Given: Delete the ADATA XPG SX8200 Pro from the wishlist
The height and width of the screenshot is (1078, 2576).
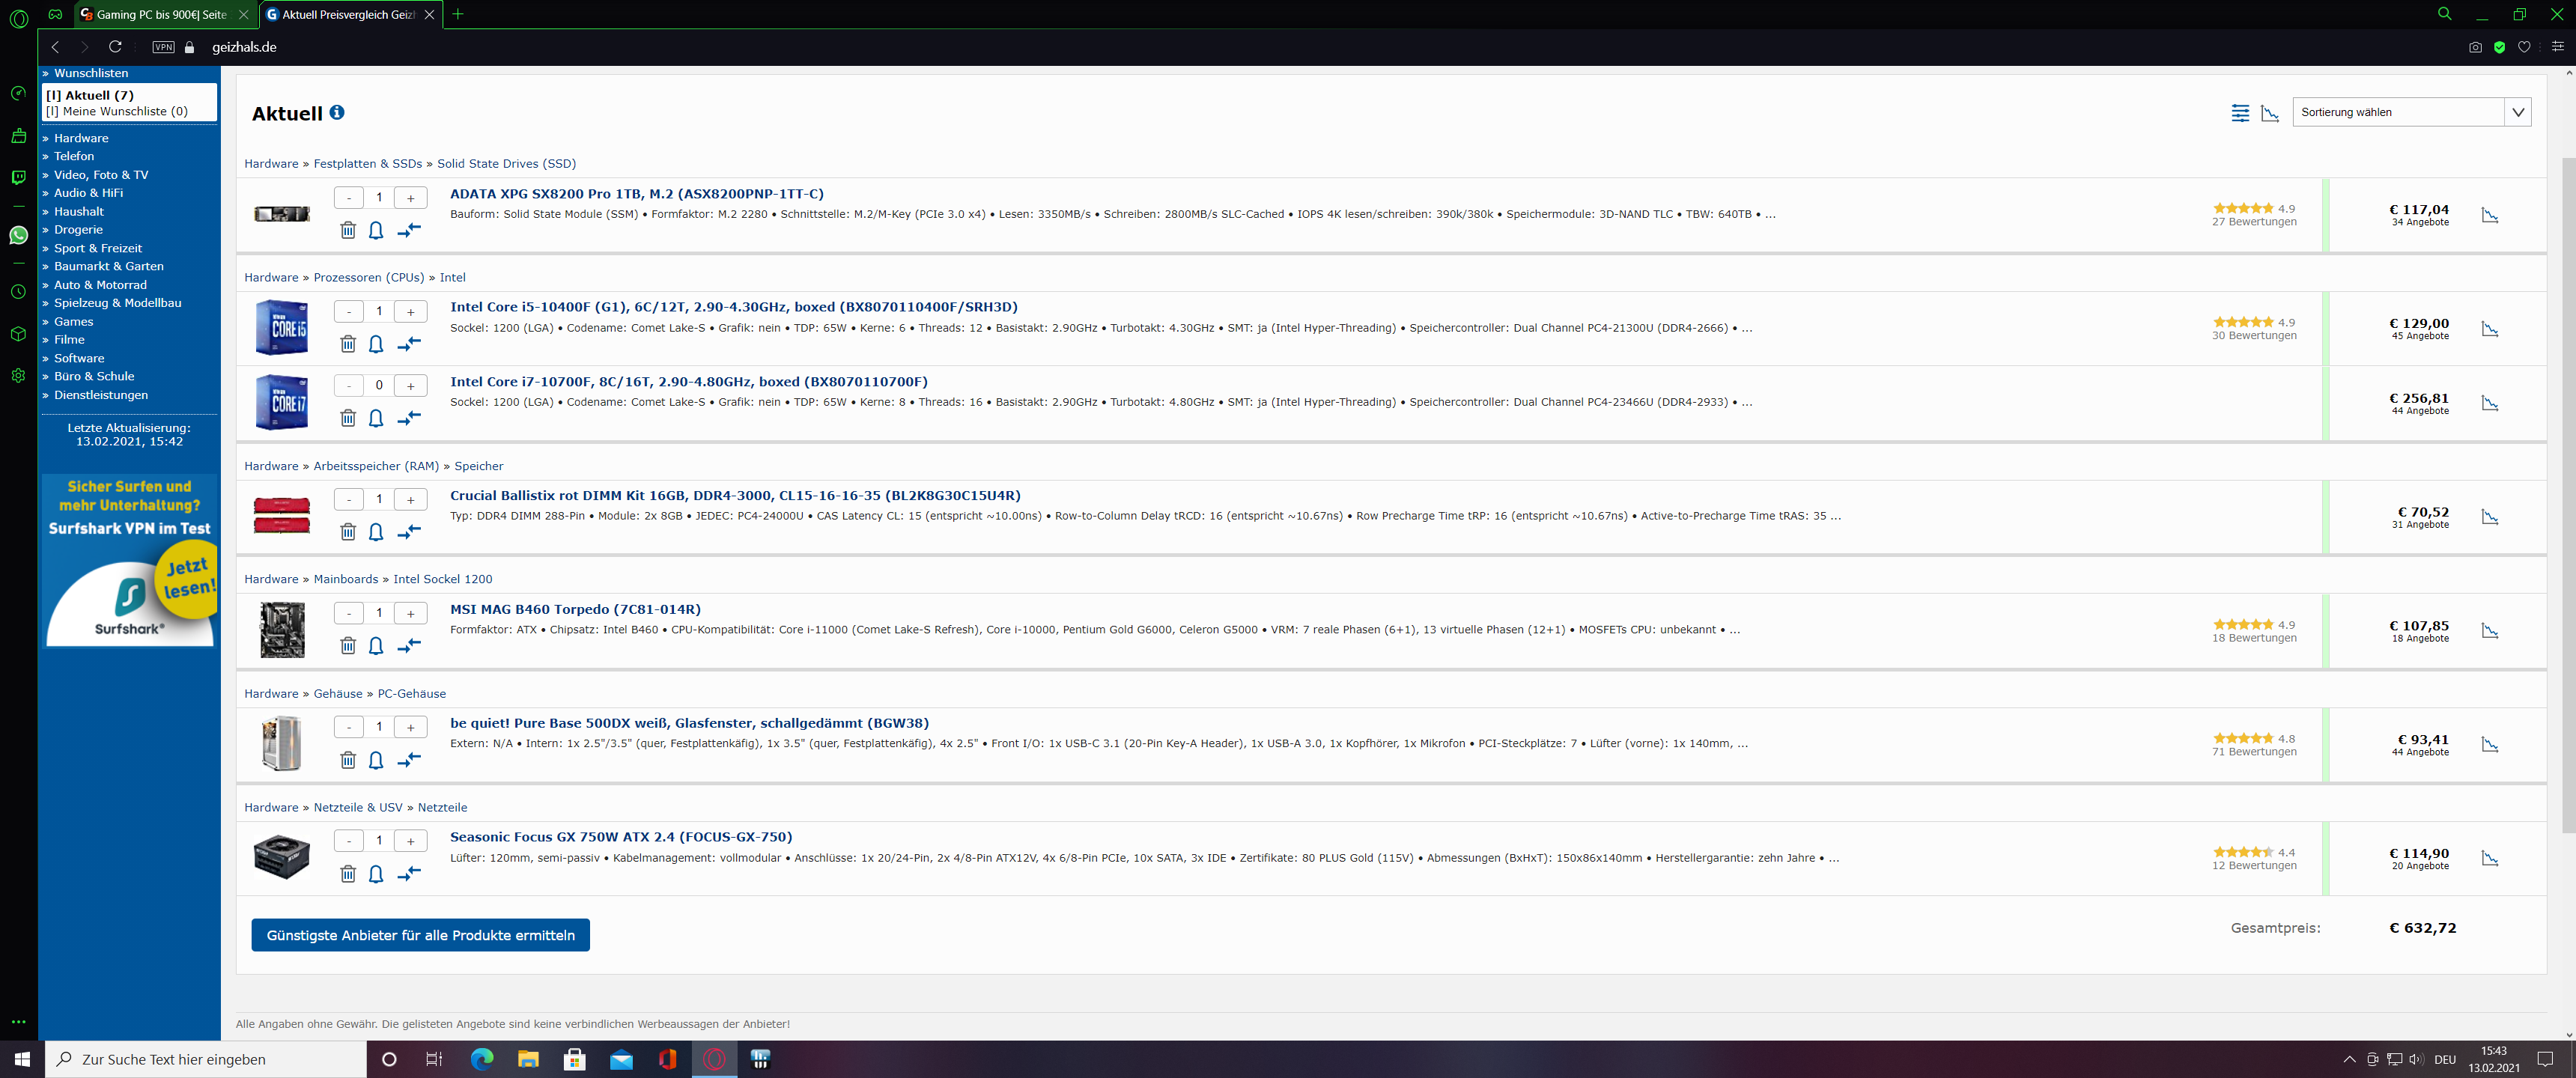Looking at the screenshot, I should coord(348,230).
